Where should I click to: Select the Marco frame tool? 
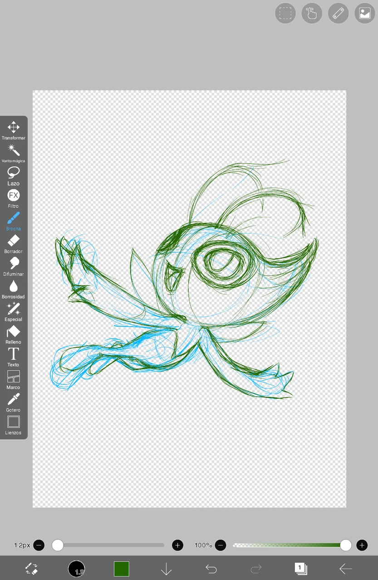click(14, 380)
